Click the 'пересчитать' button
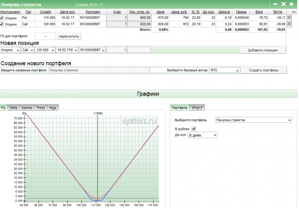The height and width of the screenshot is (208, 299). coord(69,36)
